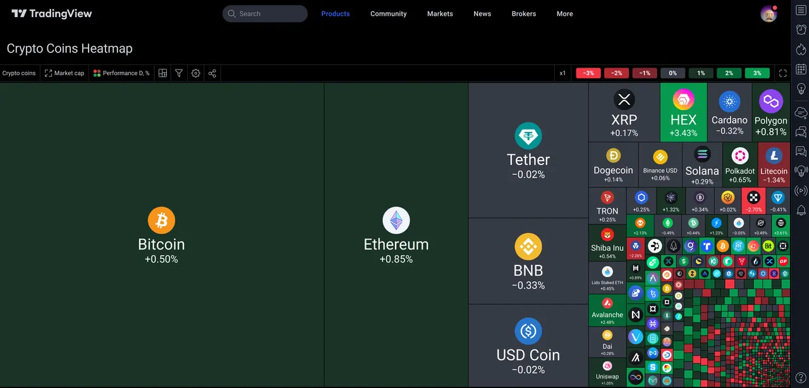Open the TRON tile
Image resolution: width=809 pixels, height=388 pixels.
(607, 206)
